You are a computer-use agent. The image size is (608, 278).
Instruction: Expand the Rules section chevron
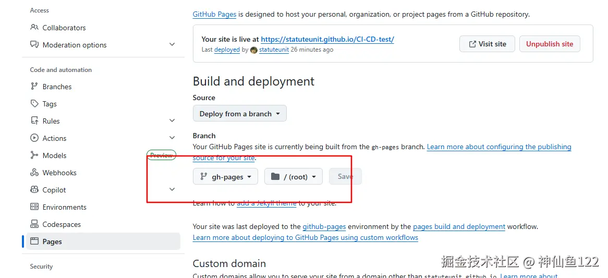(172, 121)
